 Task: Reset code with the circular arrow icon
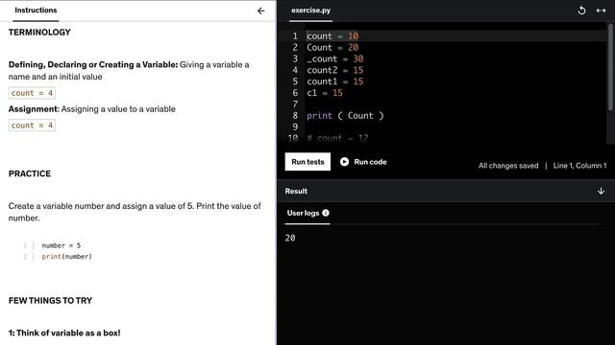coord(581,11)
